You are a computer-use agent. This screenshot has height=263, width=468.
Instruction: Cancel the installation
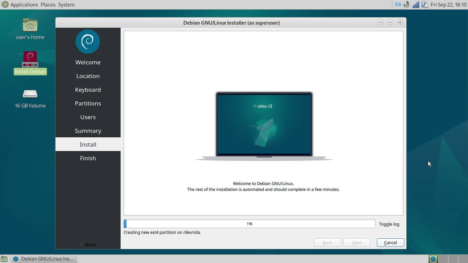click(390, 242)
